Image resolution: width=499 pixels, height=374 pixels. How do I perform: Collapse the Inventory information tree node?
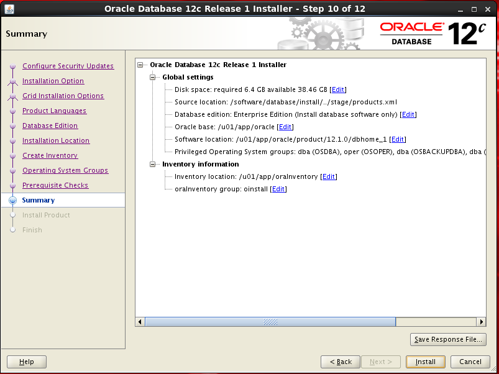point(152,164)
